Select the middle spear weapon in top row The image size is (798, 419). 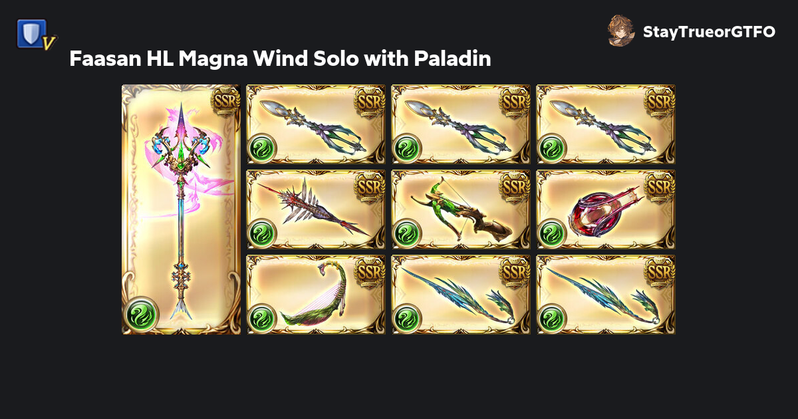pyautogui.click(x=461, y=124)
